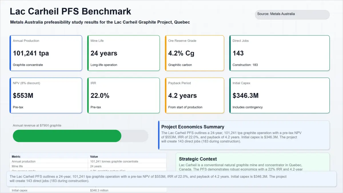Screen dimensions: 343x193
Task: Click the "101,241 tonnes graphite concentrate" cell
Action: pyautogui.click(x=114, y=161)
